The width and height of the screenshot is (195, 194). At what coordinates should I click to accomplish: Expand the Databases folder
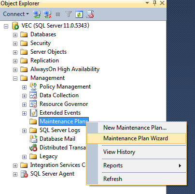click(15, 35)
